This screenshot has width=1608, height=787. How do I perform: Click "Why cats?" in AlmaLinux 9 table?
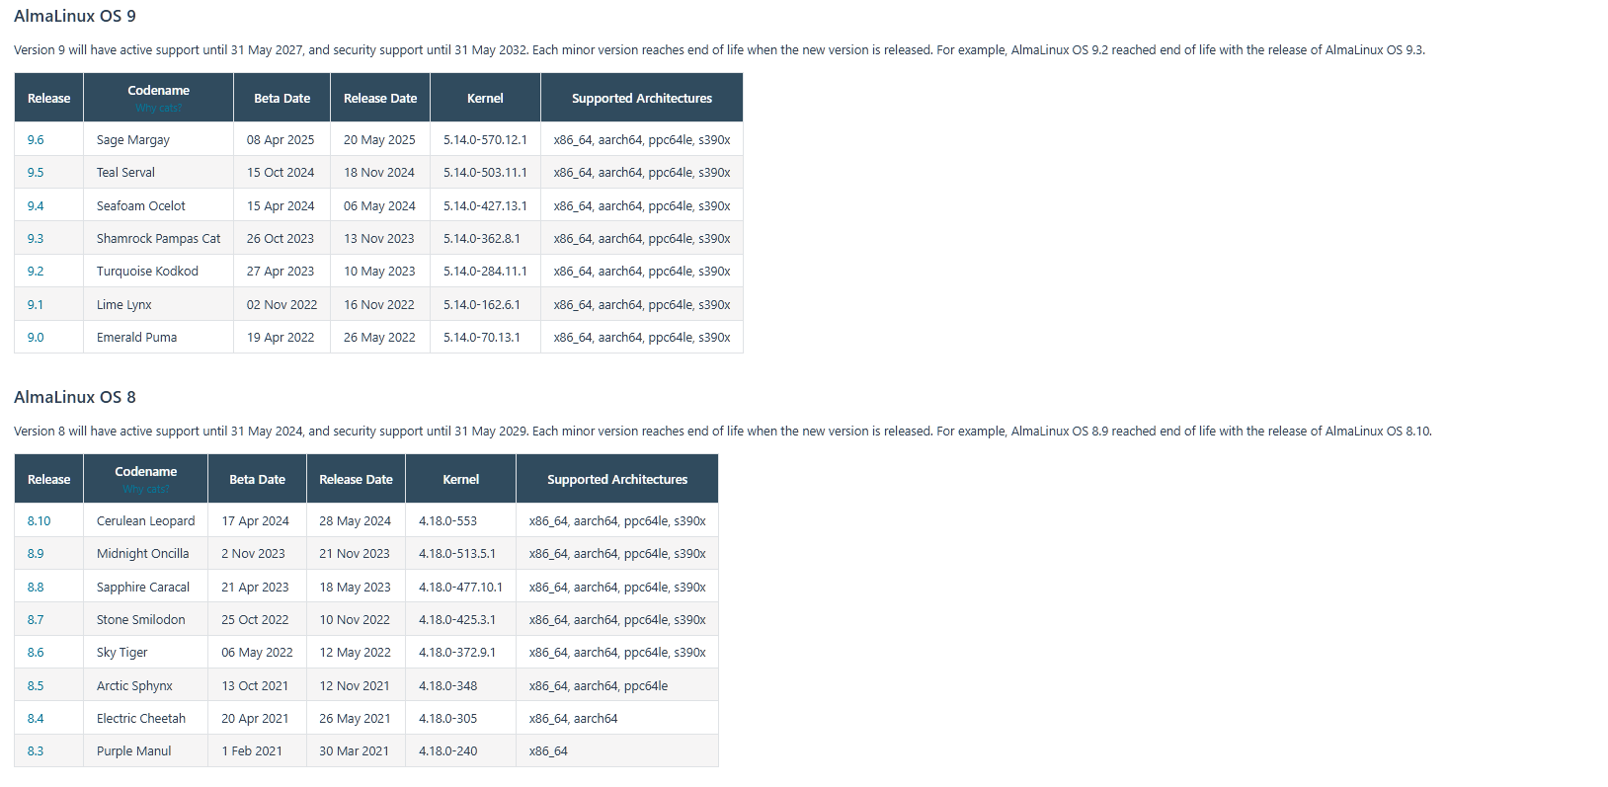pos(158,109)
